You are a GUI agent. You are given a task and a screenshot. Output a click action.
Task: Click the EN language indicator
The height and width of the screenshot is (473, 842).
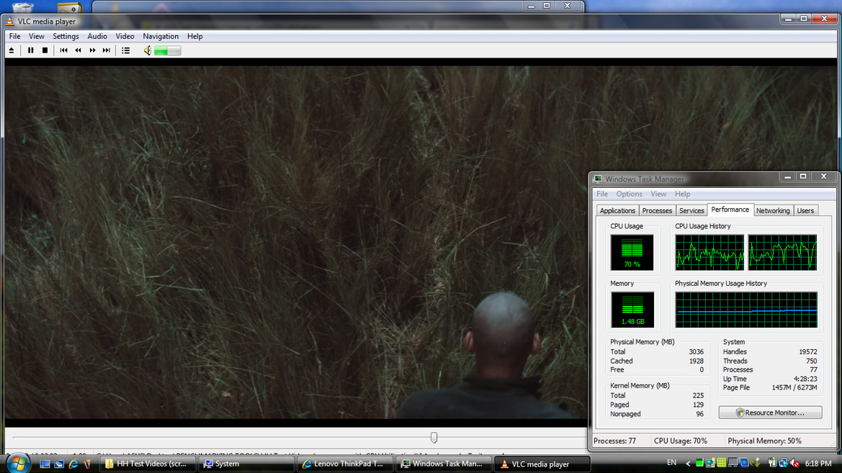(x=671, y=463)
